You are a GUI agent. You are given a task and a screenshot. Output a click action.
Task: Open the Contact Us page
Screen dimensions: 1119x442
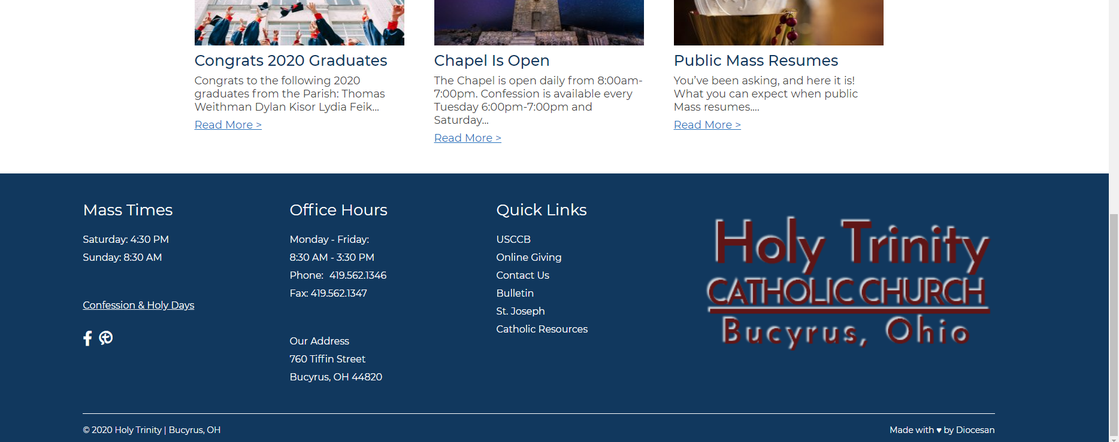[x=522, y=275]
